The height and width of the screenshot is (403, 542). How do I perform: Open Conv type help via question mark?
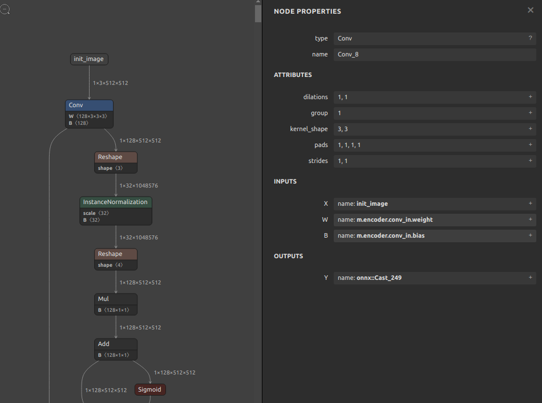click(530, 38)
